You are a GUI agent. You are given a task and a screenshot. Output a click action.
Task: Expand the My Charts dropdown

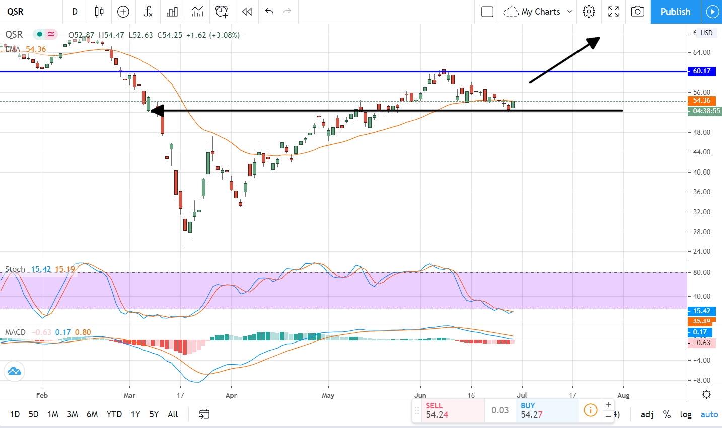(x=570, y=12)
